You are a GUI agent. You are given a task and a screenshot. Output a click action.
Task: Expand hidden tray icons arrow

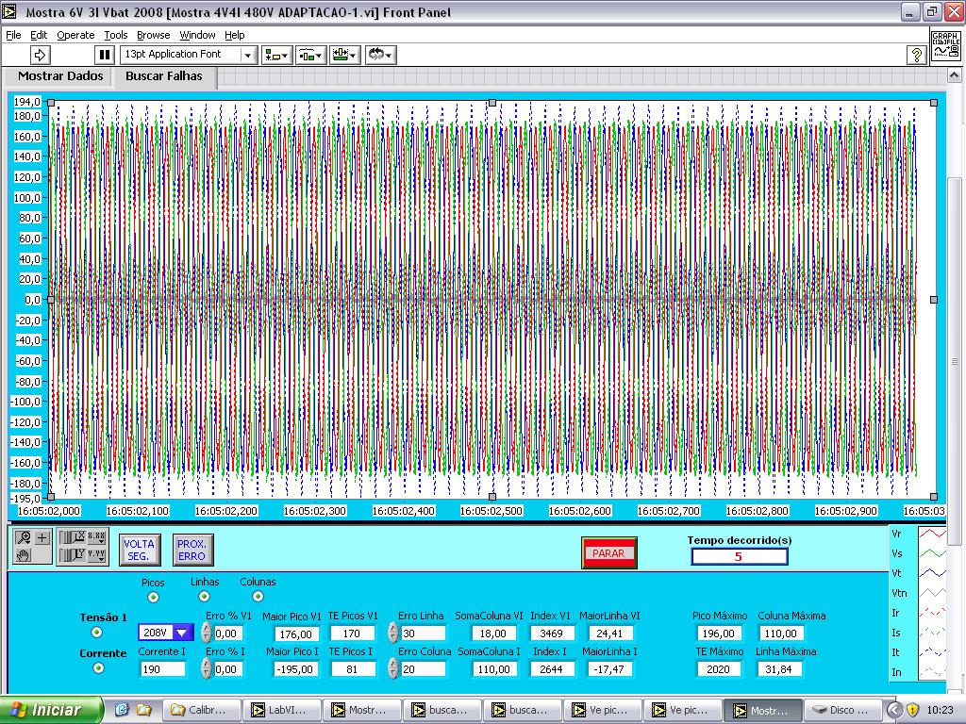(x=894, y=710)
